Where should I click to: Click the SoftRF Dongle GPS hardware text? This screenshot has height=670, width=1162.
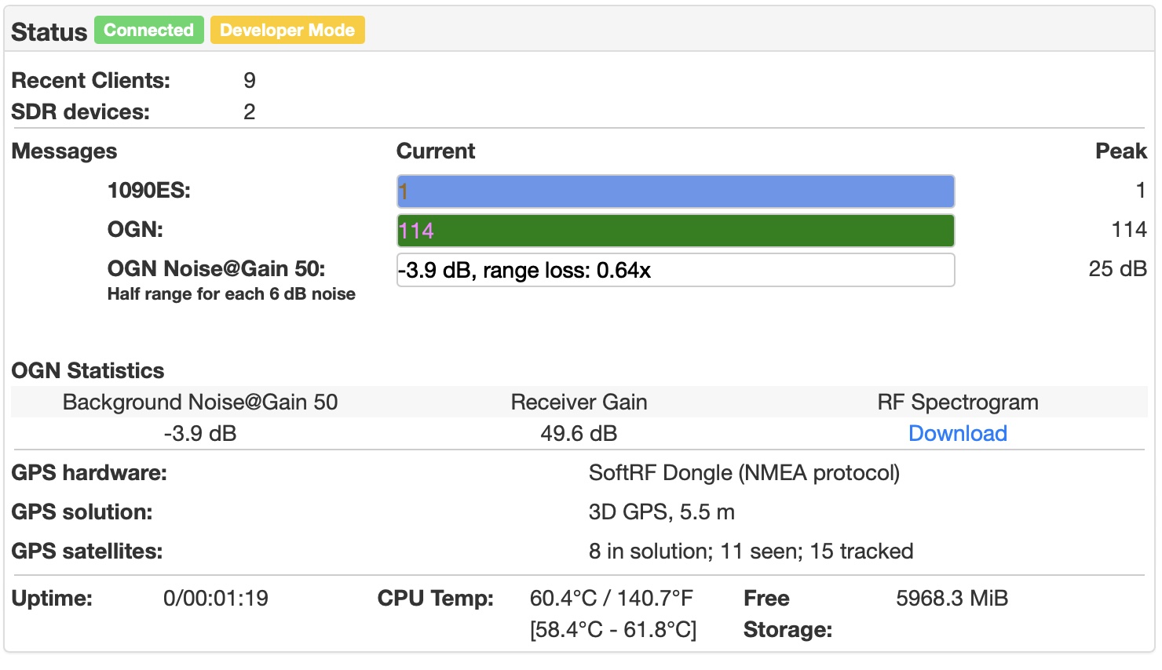tap(744, 473)
